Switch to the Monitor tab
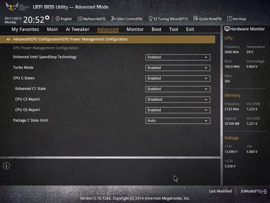 (135, 29)
